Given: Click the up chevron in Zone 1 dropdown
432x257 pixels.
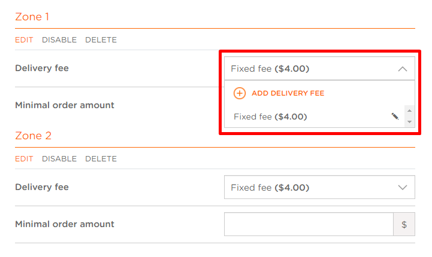Looking at the screenshot, I should point(402,69).
